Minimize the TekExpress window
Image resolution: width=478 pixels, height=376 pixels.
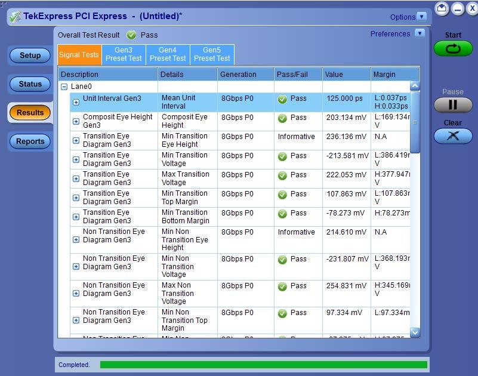point(458,8)
